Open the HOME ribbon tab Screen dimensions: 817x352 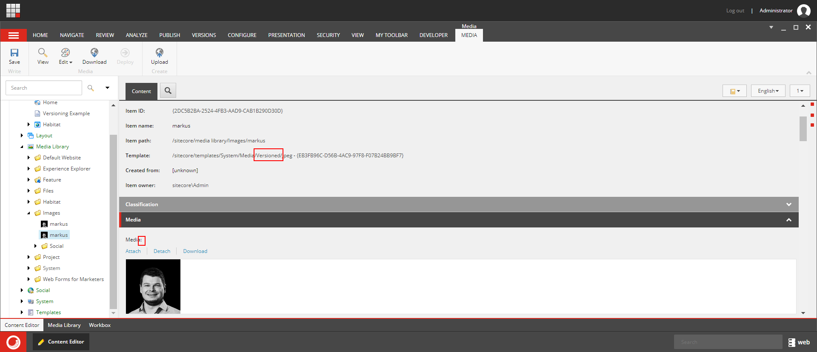point(40,35)
